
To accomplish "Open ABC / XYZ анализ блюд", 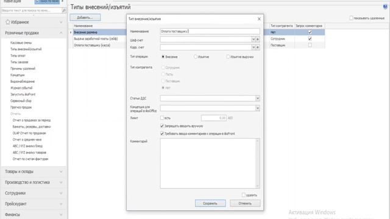I will [x=27, y=146].
